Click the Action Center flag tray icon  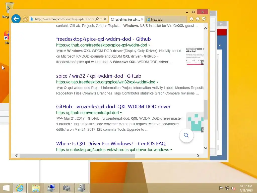pos(221,188)
